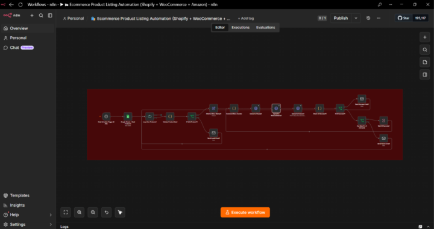434x229 pixels.
Task: Click the Execute workflow button
Action: click(x=245, y=212)
